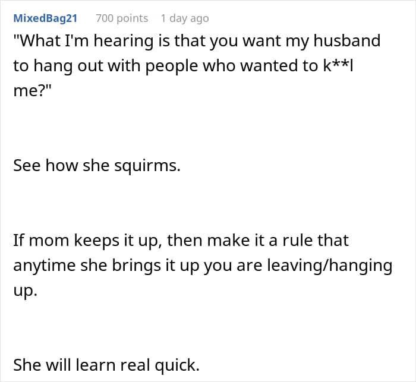Click the sentence "She will learn real quick."
This screenshot has width=416, height=382.
(106, 365)
